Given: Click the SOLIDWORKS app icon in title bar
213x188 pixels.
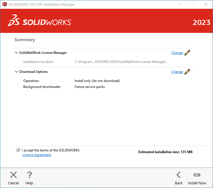Looking at the screenshot, I should [5, 4].
